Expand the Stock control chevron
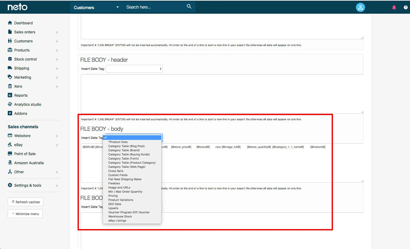 (57, 59)
